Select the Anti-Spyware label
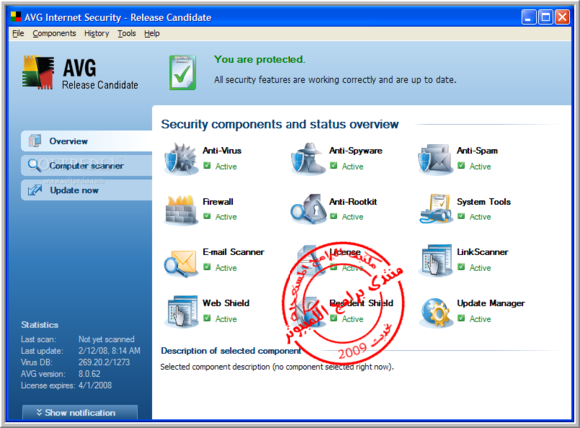The image size is (580, 428). [x=355, y=151]
